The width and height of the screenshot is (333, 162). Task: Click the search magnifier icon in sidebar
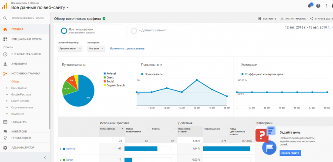(5, 18)
